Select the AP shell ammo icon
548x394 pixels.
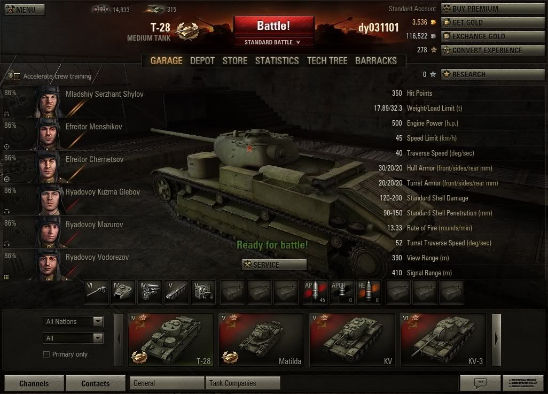[x=315, y=291]
